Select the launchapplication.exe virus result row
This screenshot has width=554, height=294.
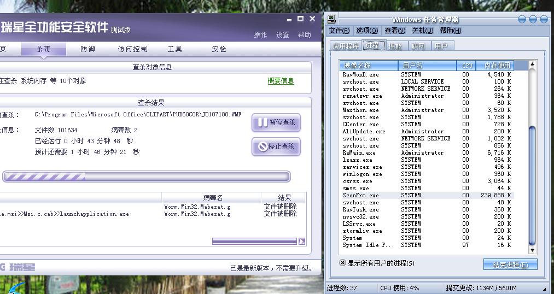pyautogui.click(x=153, y=214)
